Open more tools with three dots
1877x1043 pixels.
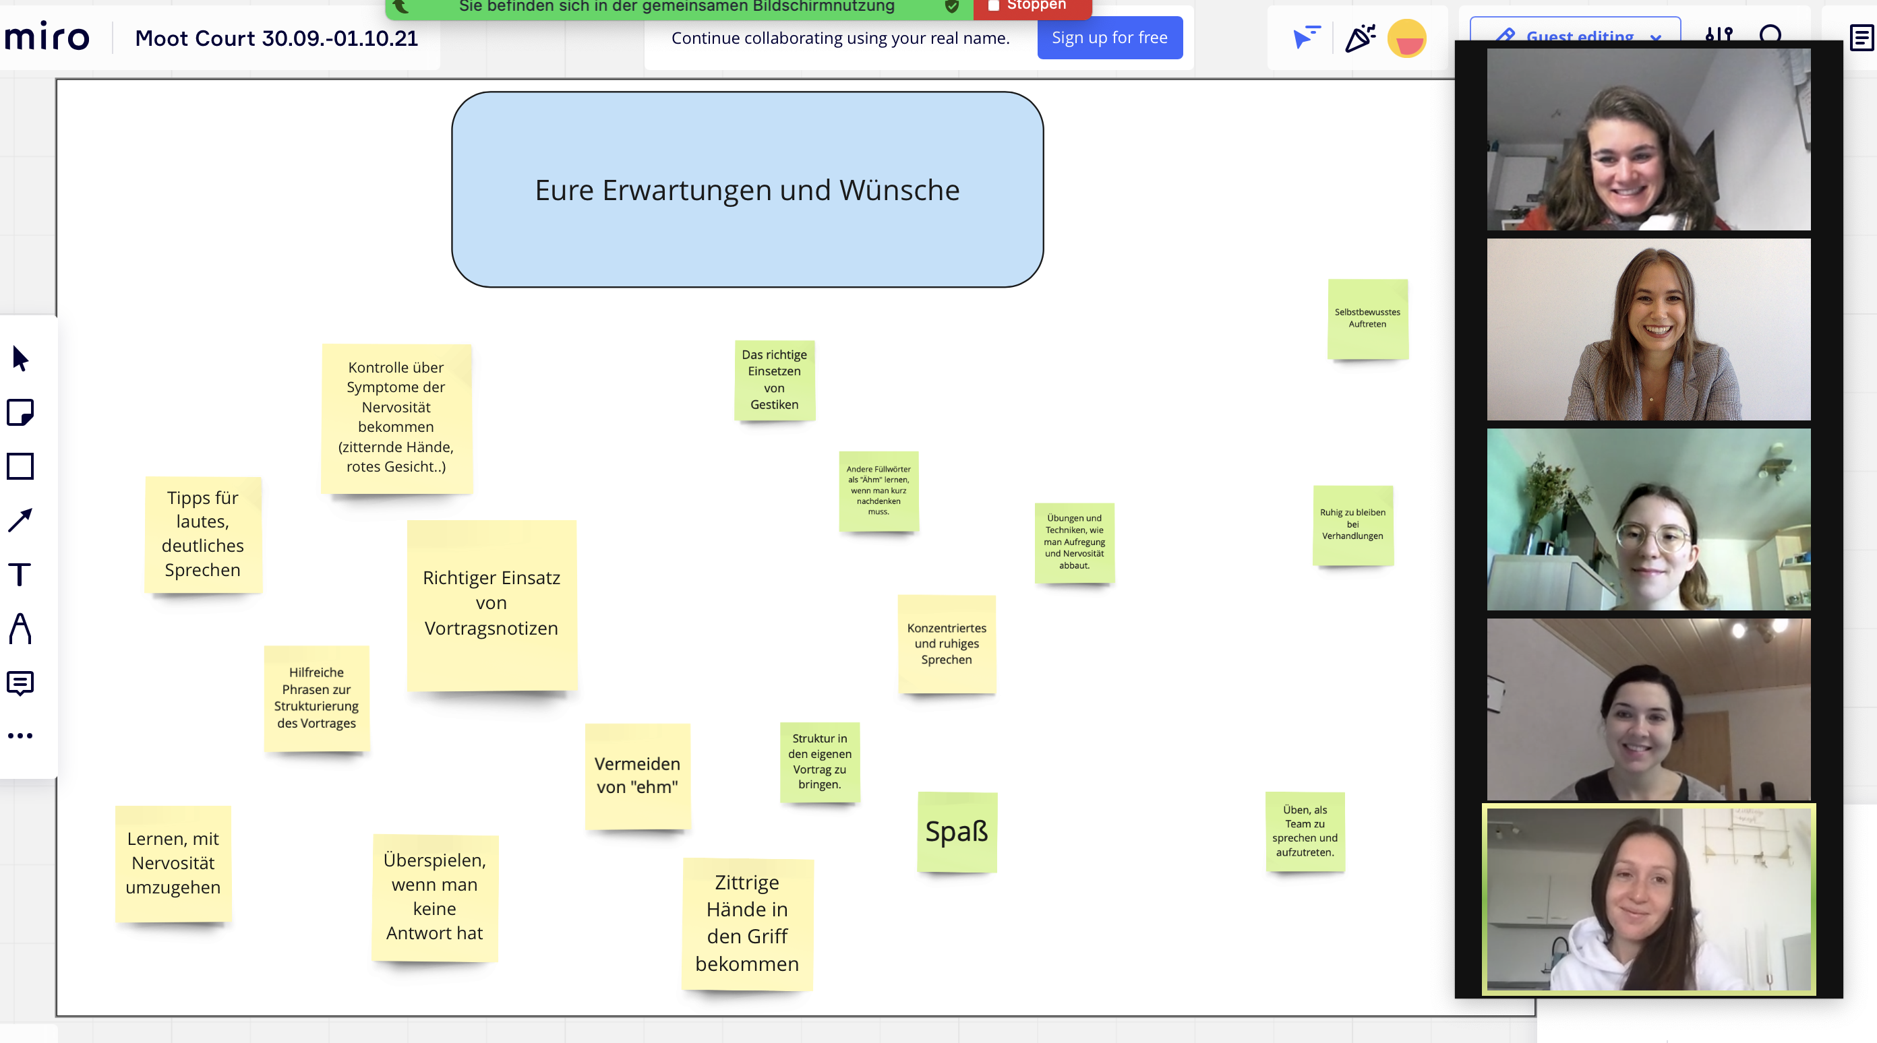point(20,736)
